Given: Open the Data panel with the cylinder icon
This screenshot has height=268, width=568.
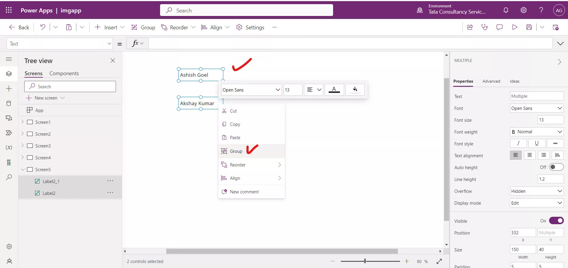Looking at the screenshot, I should [9, 103].
